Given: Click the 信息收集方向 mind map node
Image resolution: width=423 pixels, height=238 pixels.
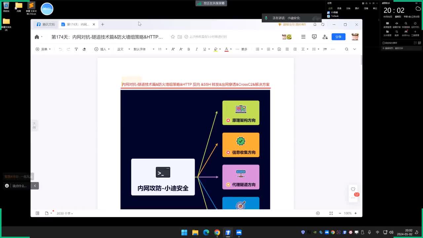Looking at the screenshot, I should tap(241, 145).
